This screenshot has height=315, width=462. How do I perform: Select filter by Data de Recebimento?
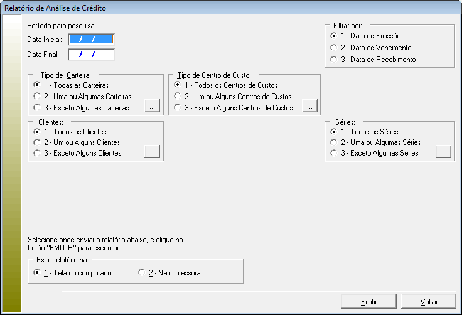coord(333,60)
